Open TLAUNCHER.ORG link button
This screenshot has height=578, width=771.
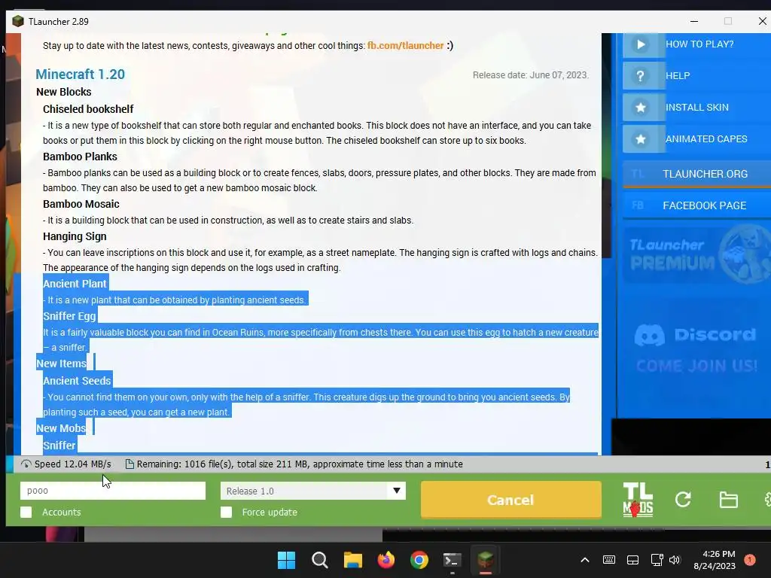(696, 174)
